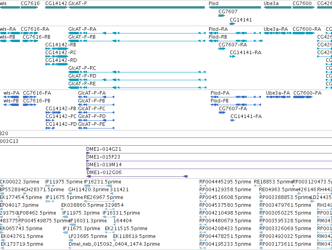Click the CG14141 gene label
The image size is (332, 250).
(x=241, y=19)
